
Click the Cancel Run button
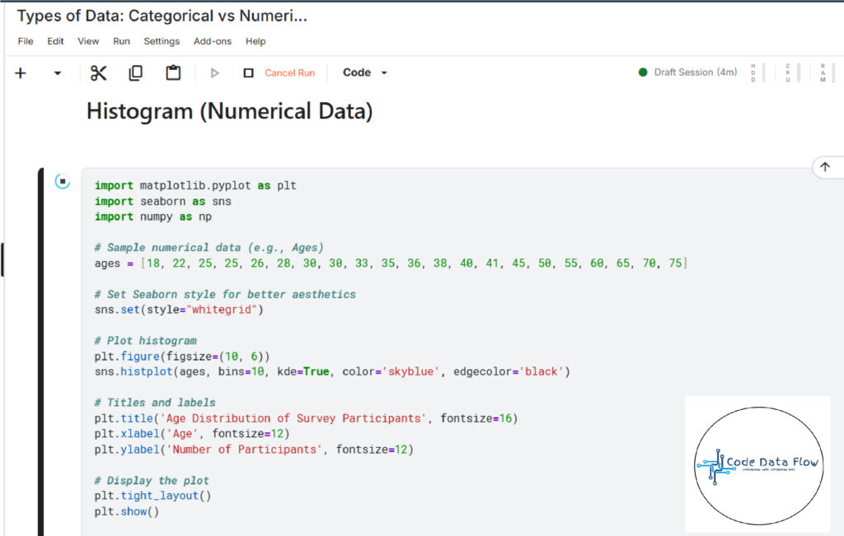(x=289, y=72)
